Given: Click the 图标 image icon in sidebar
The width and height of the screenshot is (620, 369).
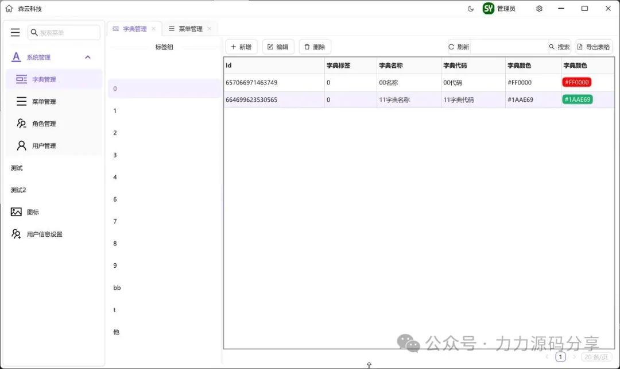Looking at the screenshot, I should coord(16,212).
